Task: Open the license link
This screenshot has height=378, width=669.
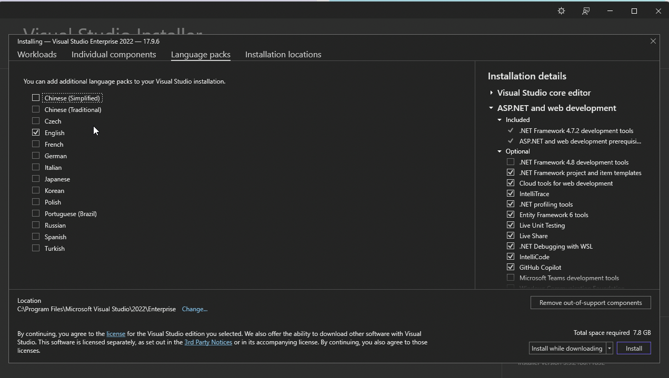Action: tap(116, 334)
